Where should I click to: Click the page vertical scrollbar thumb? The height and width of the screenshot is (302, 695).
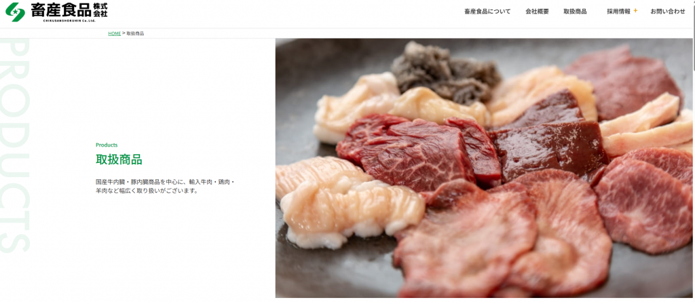click(693, 38)
